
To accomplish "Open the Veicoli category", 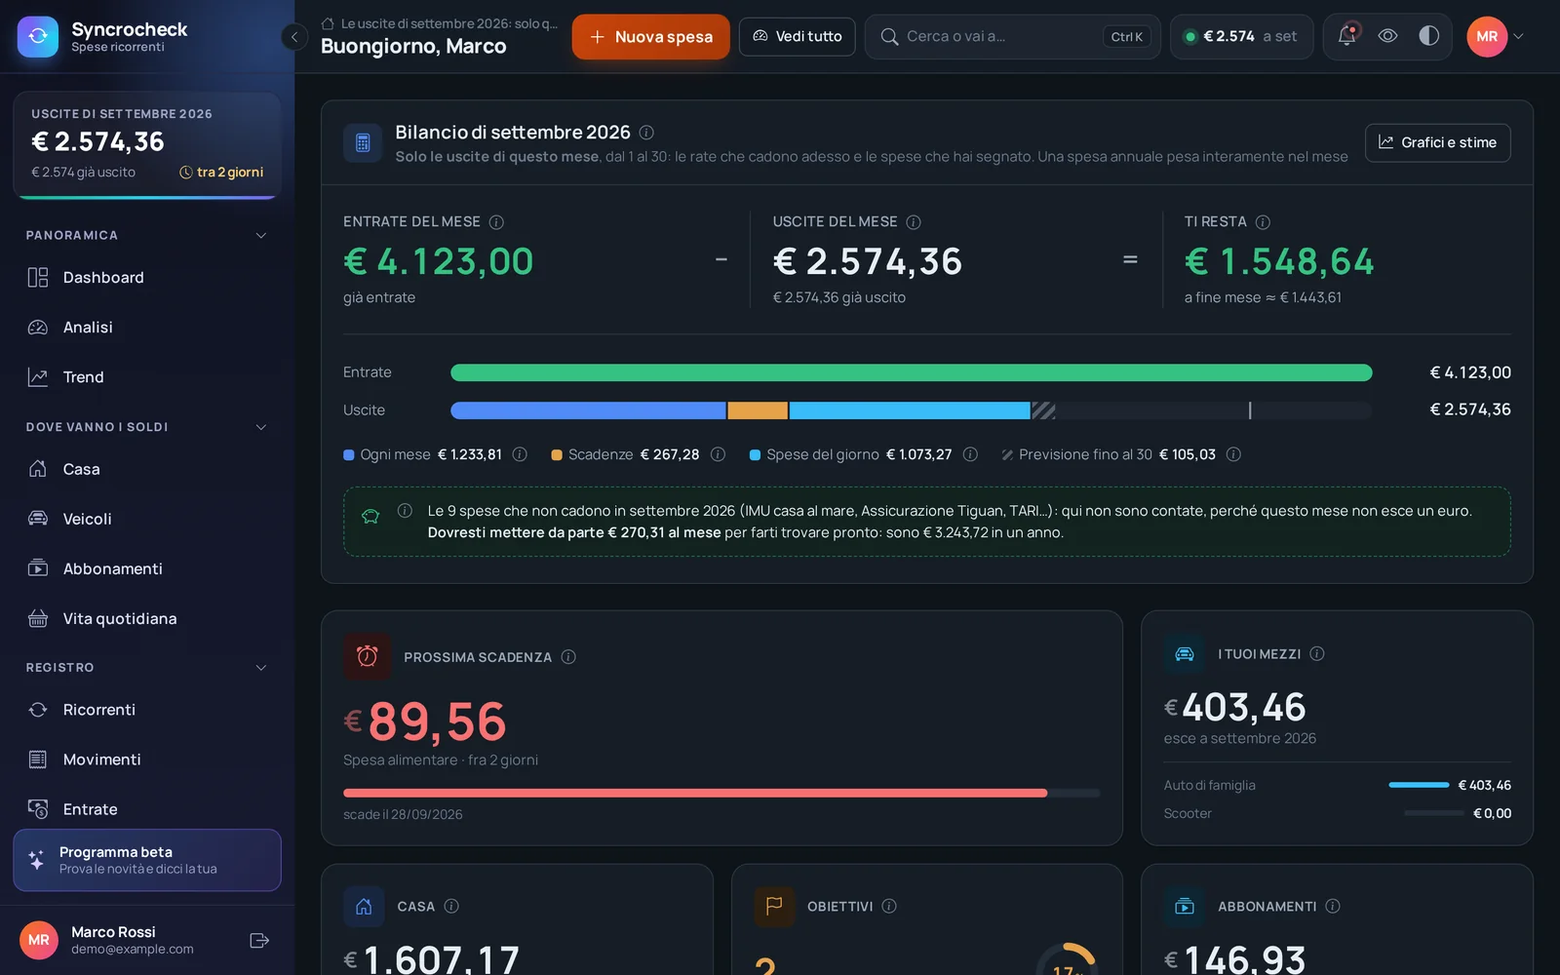I will click(x=146, y=520).
